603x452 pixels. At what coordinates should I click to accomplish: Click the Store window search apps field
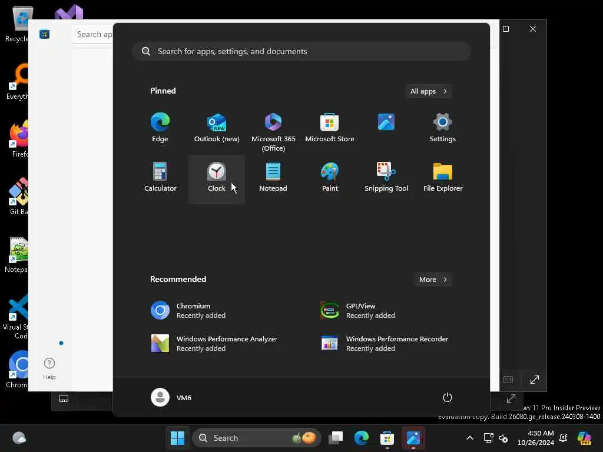click(x=92, y=34)
